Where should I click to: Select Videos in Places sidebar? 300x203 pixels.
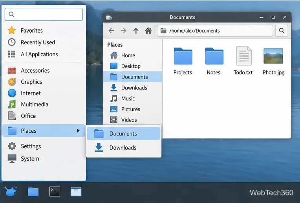[132, 120]
